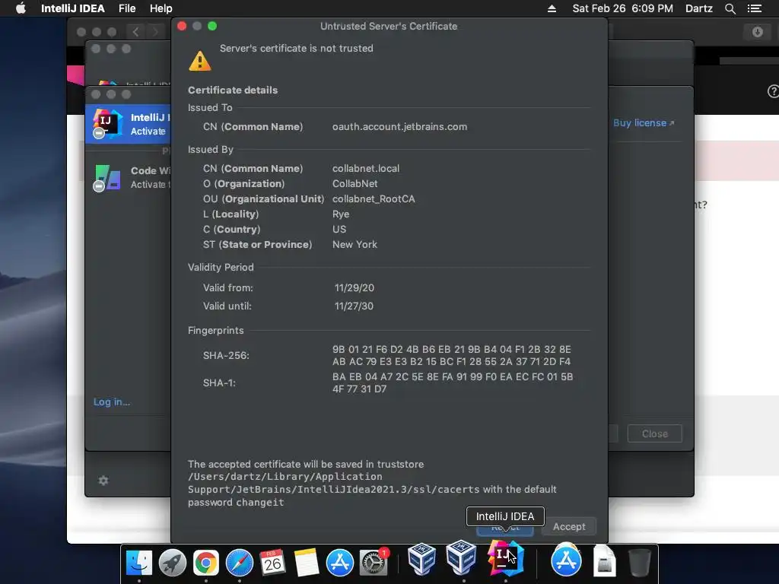
Task: Open Calendar from the Dock
Action: pos(273,563)
